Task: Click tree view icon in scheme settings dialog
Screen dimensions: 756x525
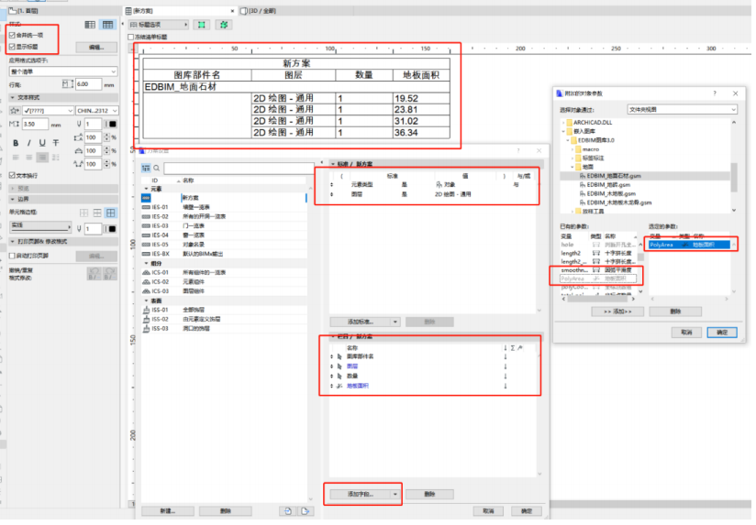Action: 146,168
